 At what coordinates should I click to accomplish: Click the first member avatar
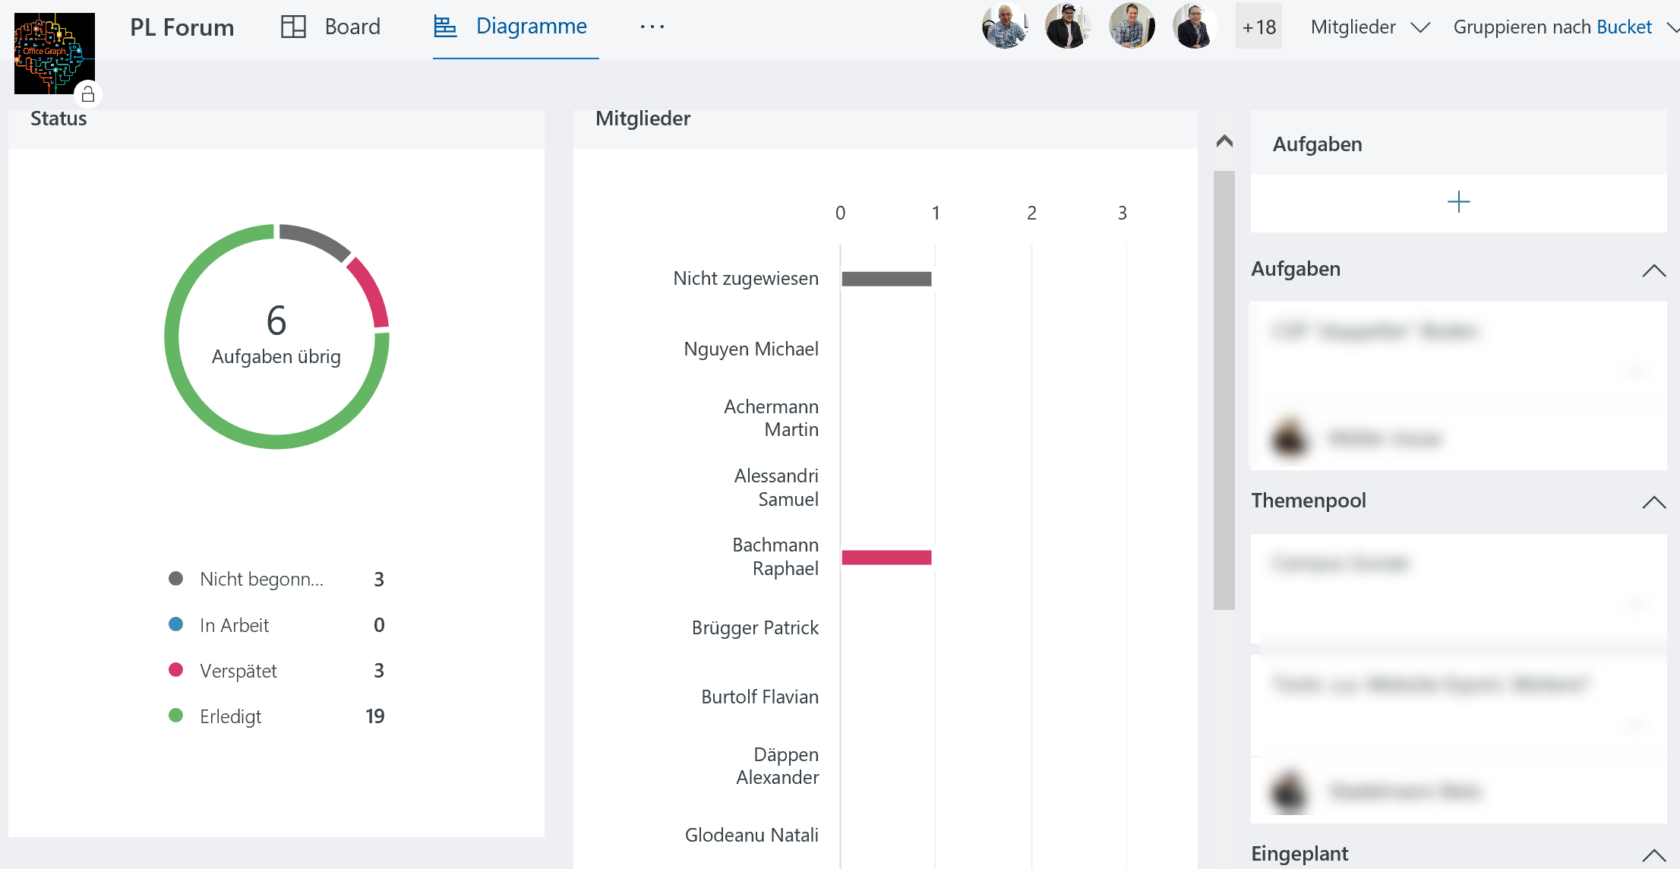click(x=1004, y=26)
